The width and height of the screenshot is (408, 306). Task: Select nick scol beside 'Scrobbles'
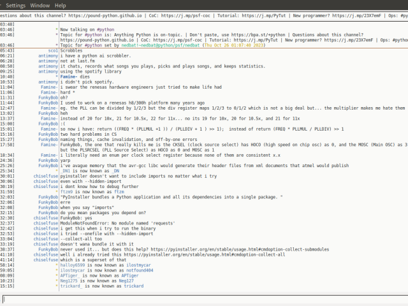tap(53, 50)
